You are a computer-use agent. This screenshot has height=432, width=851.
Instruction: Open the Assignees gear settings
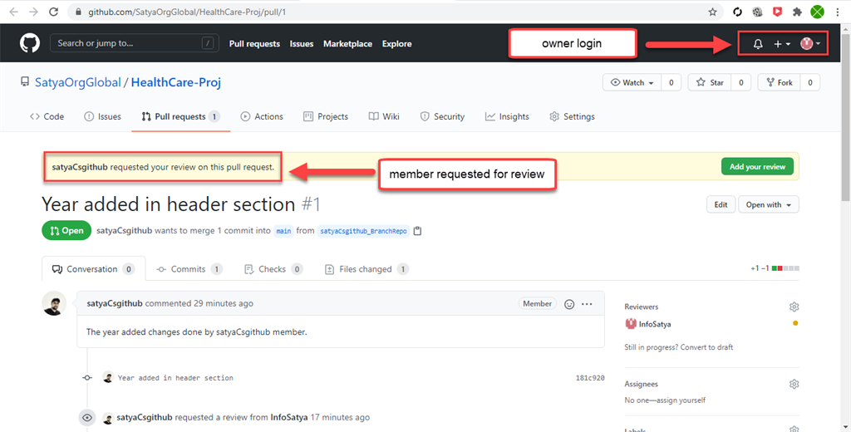tap(794, 384)
